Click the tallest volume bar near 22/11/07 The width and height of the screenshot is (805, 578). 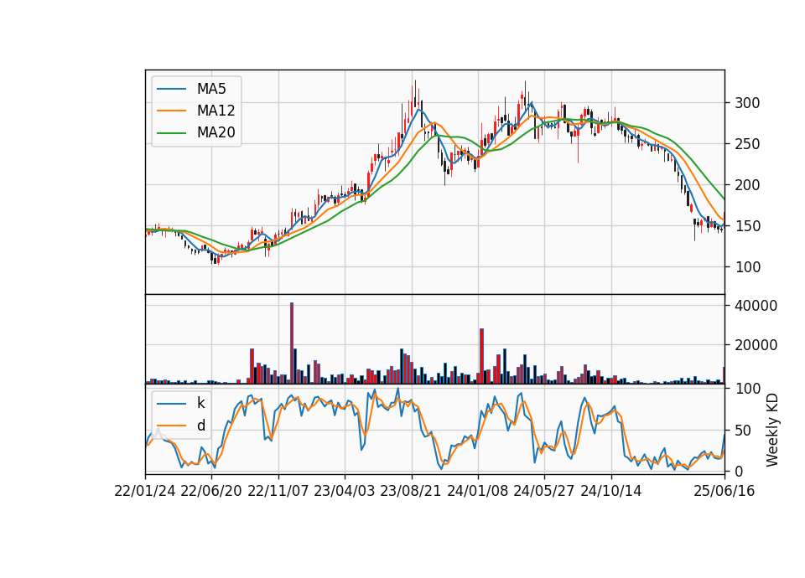(x=292, y=343)
